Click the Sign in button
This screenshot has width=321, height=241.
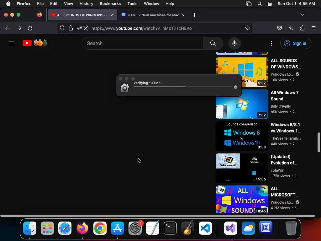pyautogui.click(x=296, y=43)
